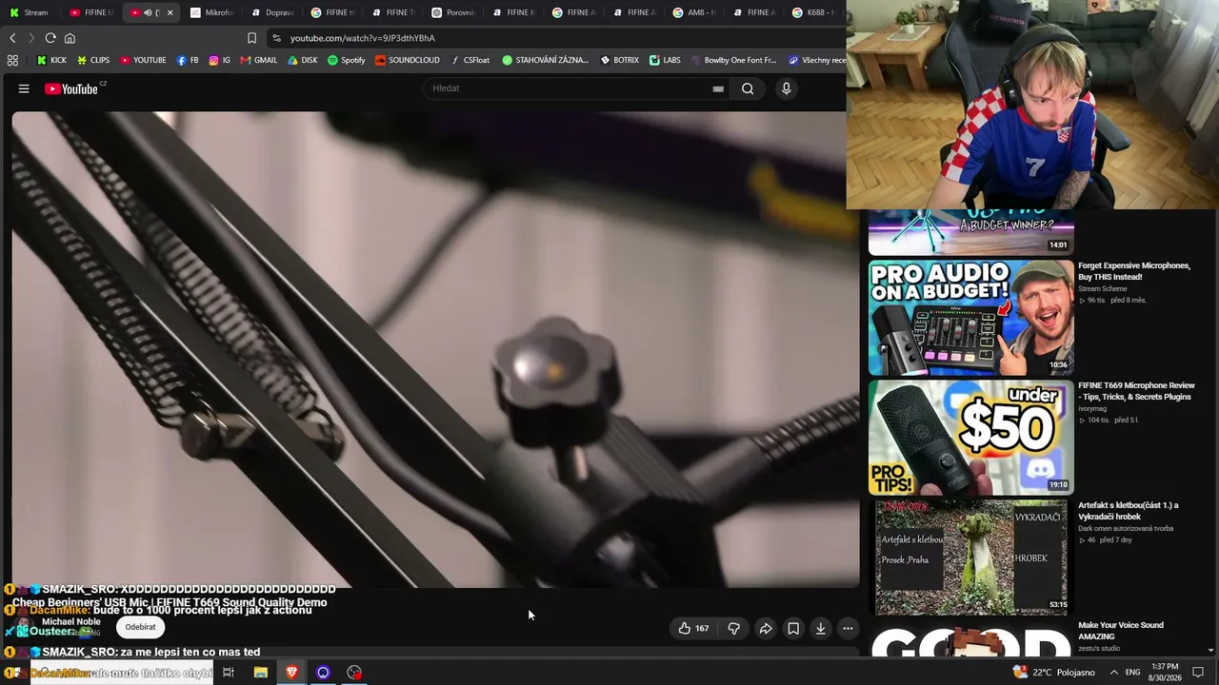The width and height of the screenshot is (1219, 685).
Task: Open the LABS bookmark
Action: pos(665,60)
